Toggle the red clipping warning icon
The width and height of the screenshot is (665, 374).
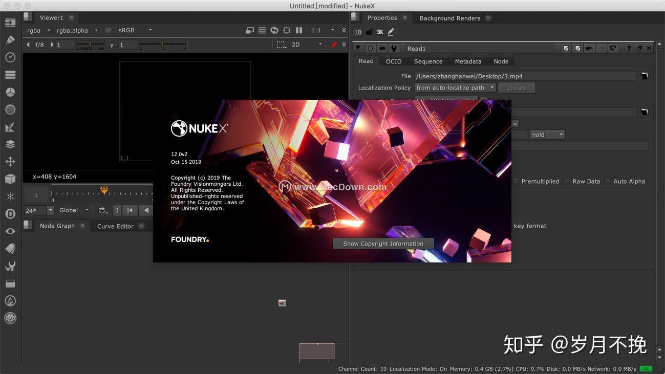pyautogui.click(x=334, y=45)
